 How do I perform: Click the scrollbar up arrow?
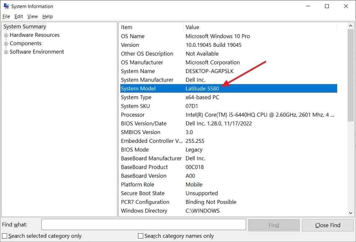click(x=350, y=26)
